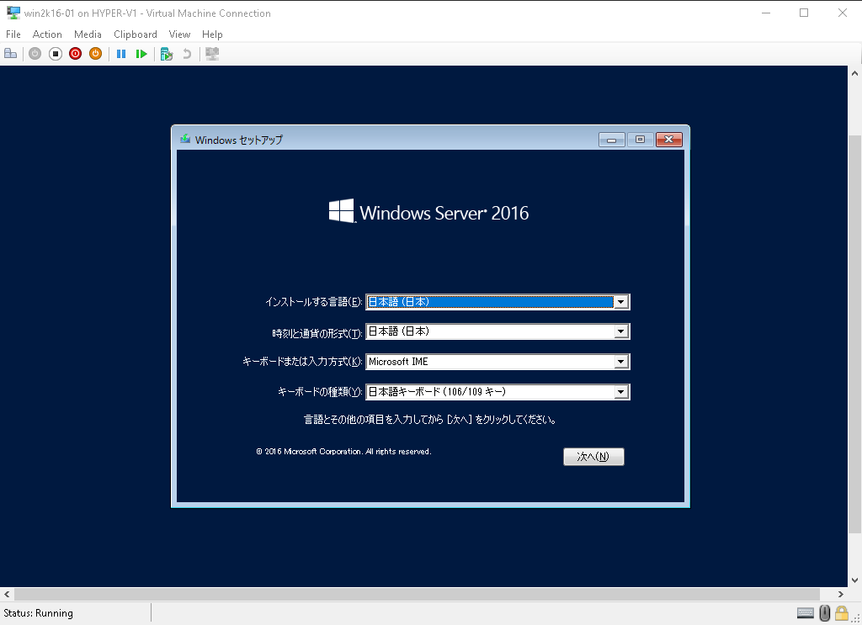
Task: Click the キーボードまたは入力方式(K) label
Action: 302,362
